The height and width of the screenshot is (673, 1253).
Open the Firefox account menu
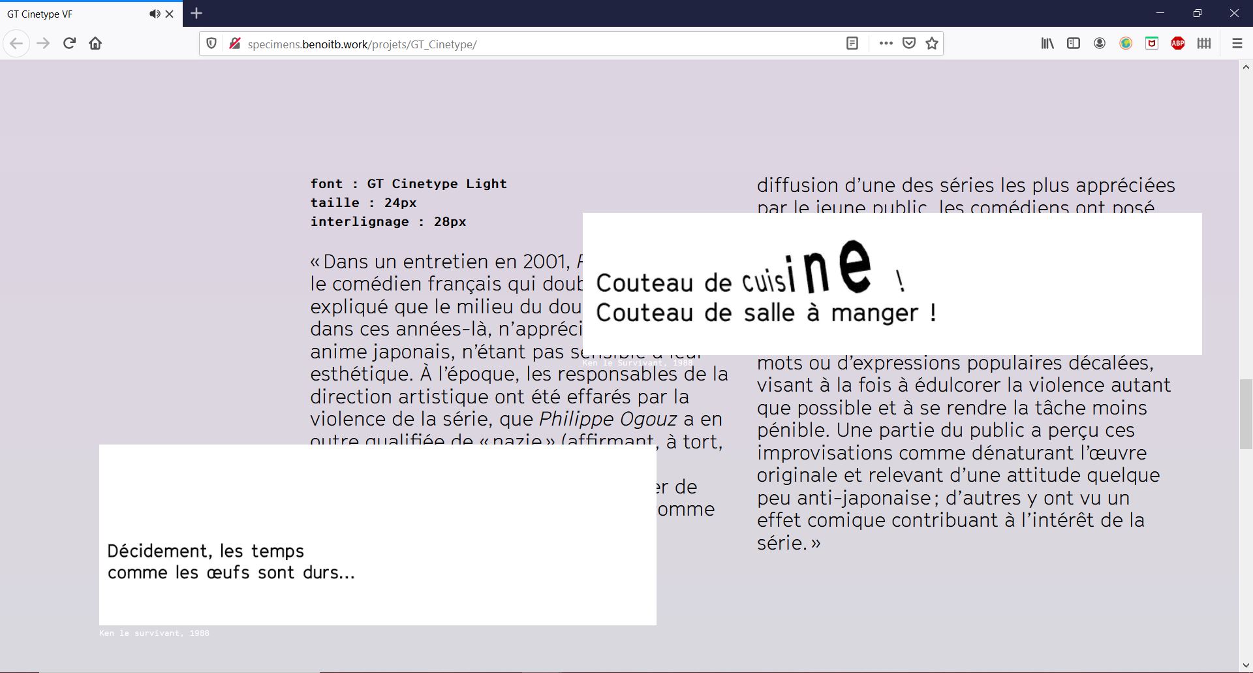(1100, 44)
